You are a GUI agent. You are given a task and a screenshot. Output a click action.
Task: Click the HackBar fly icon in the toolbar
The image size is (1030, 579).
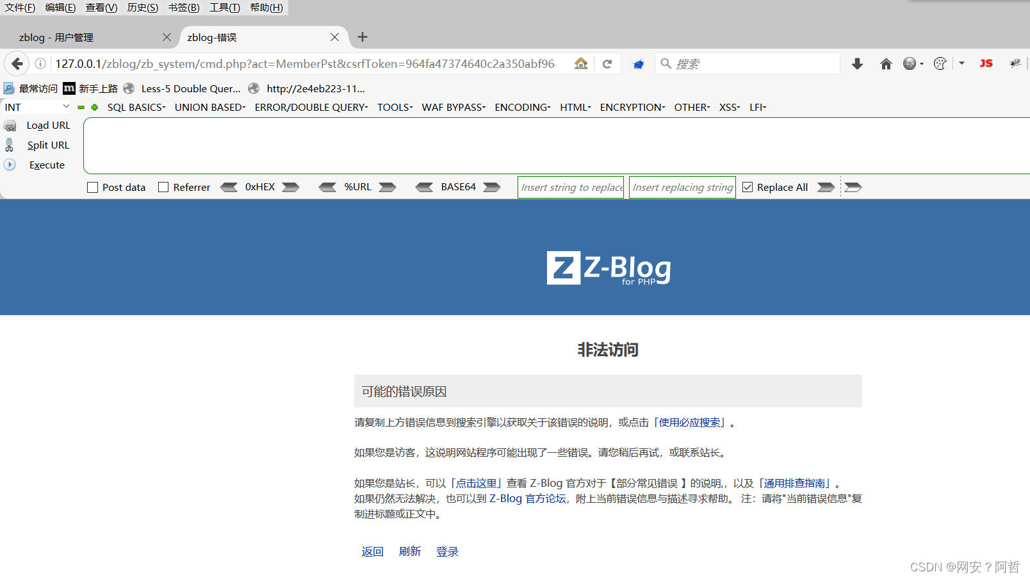click(1015, 63)
